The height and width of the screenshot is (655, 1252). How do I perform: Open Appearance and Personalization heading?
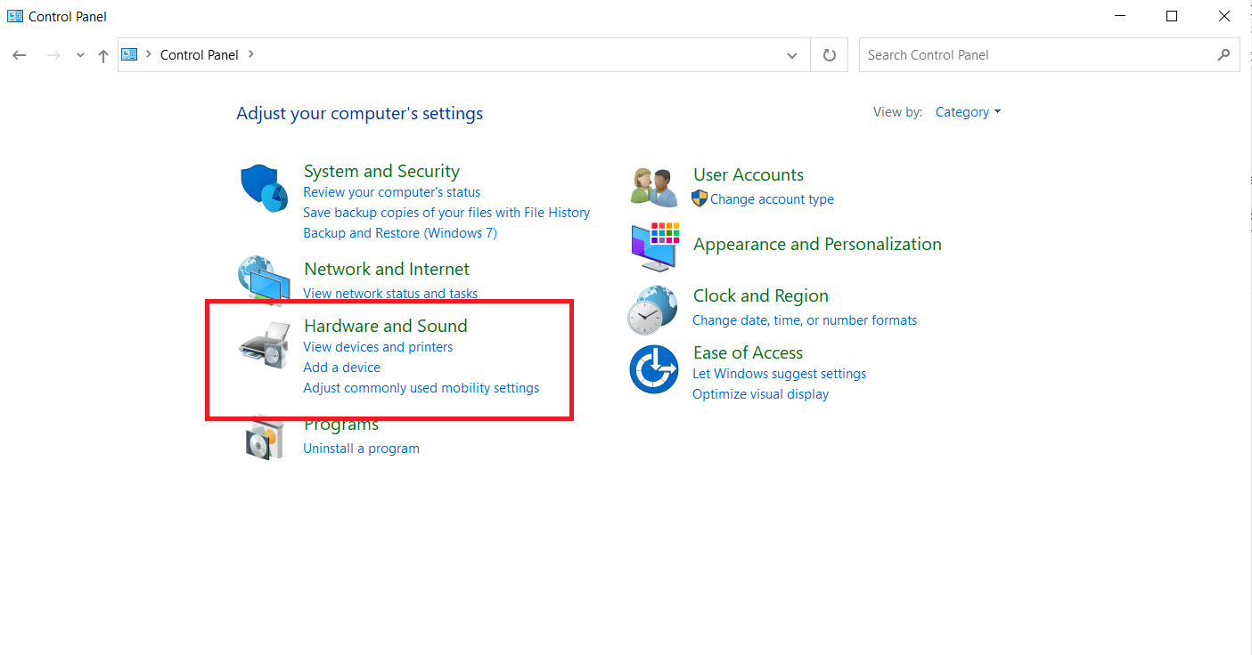[817, 244]
